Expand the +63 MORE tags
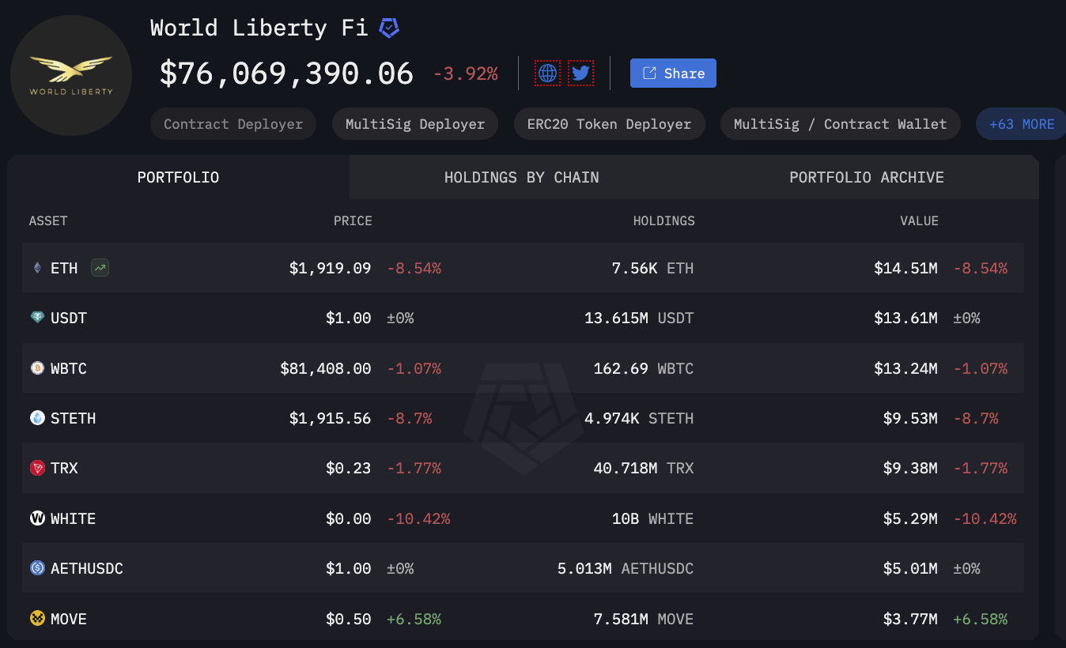1066x648 pixels. [1022, 124]
